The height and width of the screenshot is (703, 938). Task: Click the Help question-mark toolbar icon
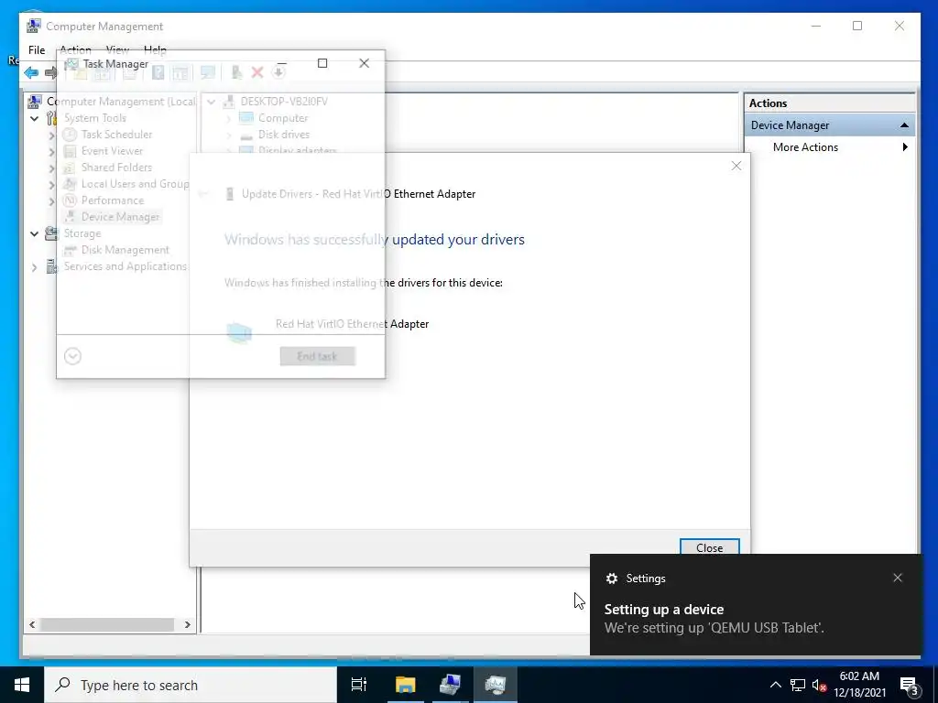(158, 73)
